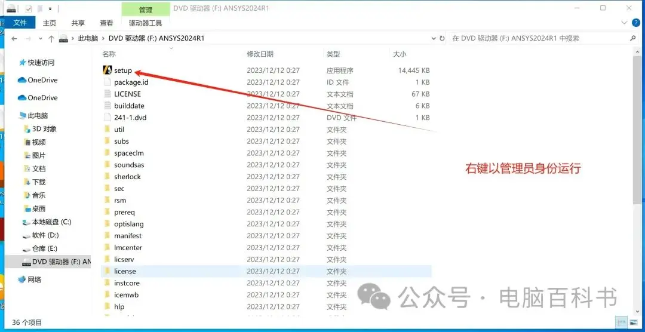The height and width of the screenshot is (332, 645).
Task: Select the manifest folder name
Action: pyautogui.click(x=128, y=236)
